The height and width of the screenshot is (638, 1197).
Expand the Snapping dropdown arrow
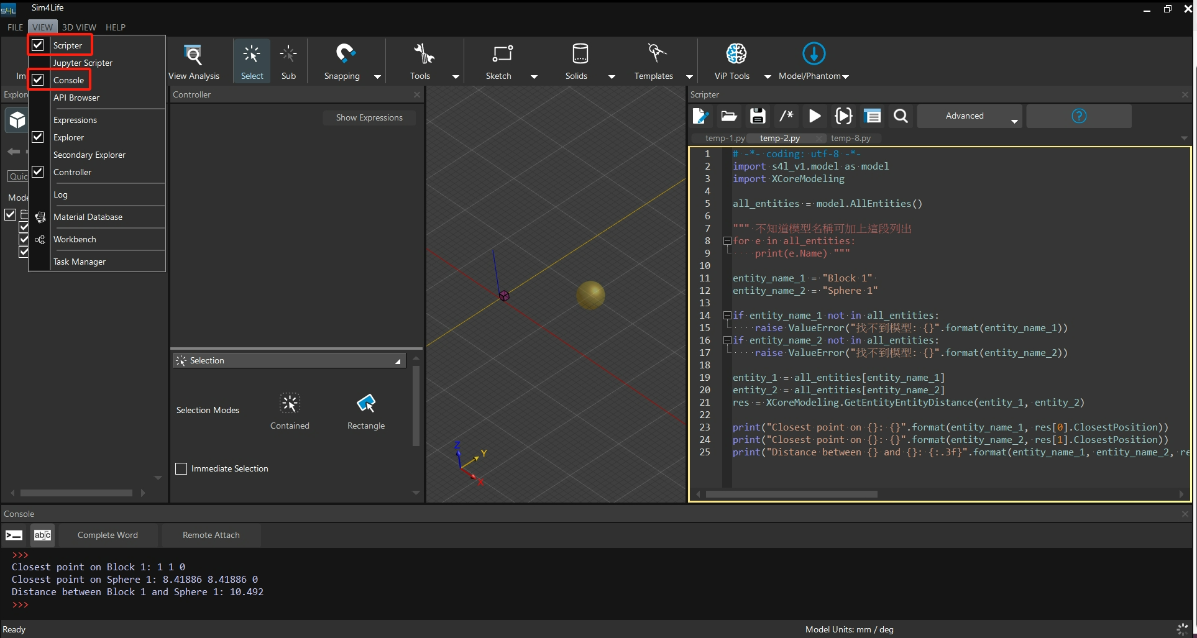[377, 76]
